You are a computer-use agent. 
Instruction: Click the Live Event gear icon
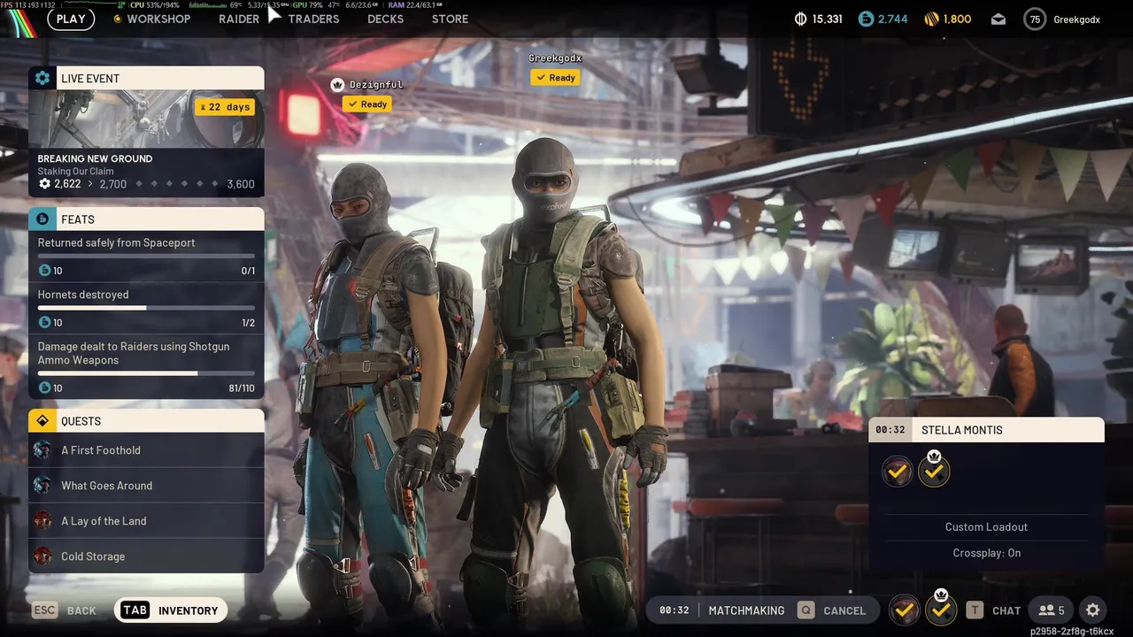[x=42, y=78]
